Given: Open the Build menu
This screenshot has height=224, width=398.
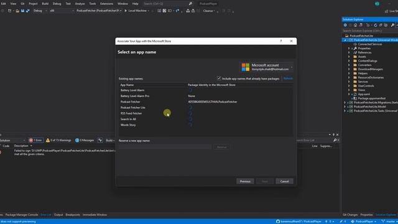Looking at the screenshot, I should click(45, 4).
